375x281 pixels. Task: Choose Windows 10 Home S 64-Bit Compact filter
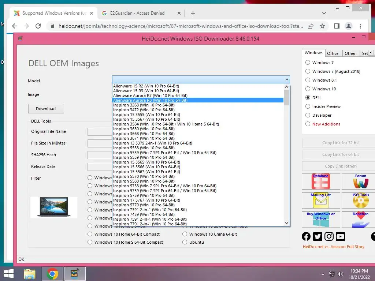90,242
